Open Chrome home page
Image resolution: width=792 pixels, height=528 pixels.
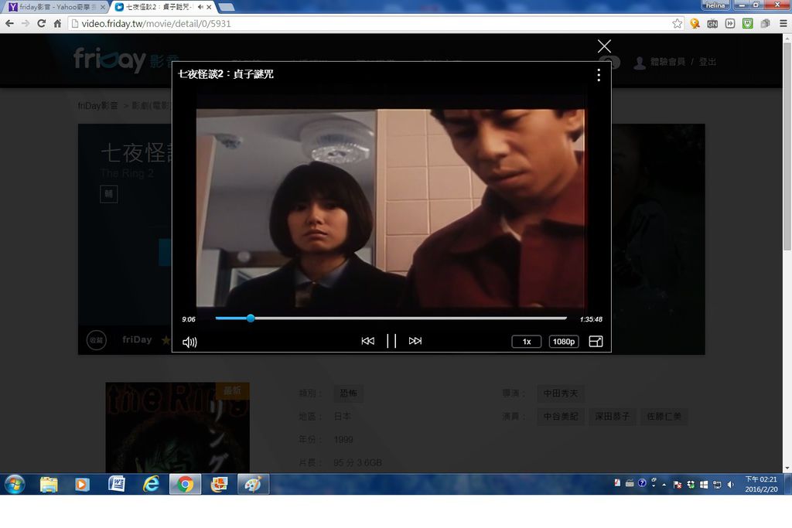click(x=57, y=23)
